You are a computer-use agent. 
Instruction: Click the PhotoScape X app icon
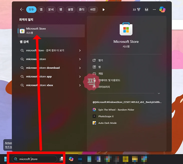coord(94,116)
